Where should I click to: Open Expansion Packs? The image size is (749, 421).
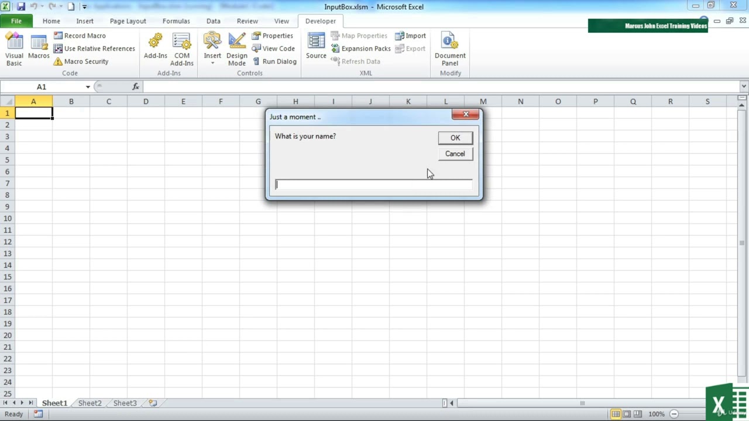pyautogui.click(x=360, y=49)
